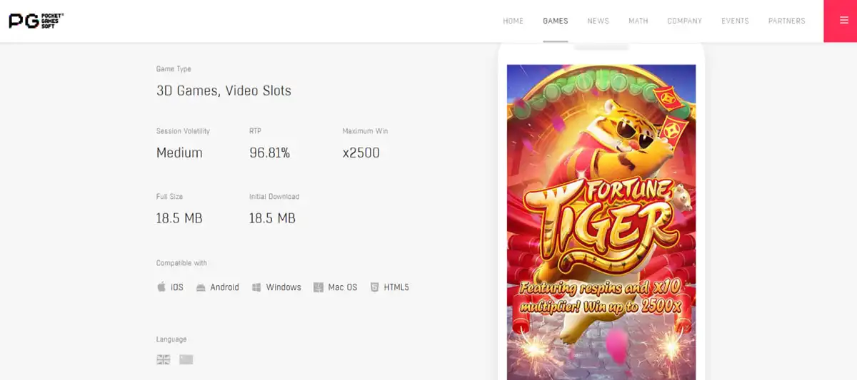Click the 'RTP' label

pos(256,131)
